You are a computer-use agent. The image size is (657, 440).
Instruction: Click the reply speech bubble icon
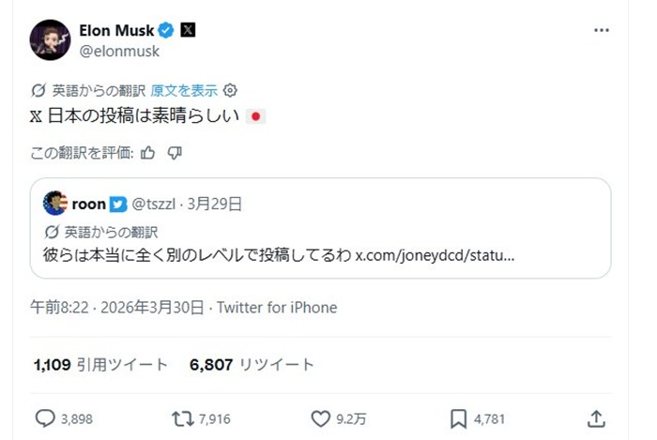click(45, 418)
